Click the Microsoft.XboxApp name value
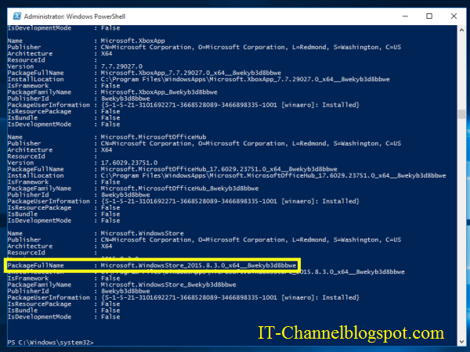The width and height of the screenshot is (470, 352). click(x=133, y=41)
